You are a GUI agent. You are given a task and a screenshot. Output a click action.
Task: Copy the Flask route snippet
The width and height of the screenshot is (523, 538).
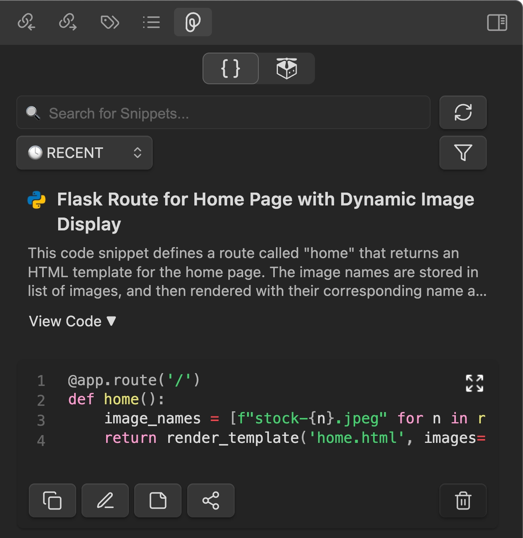(x=52, y=501)
